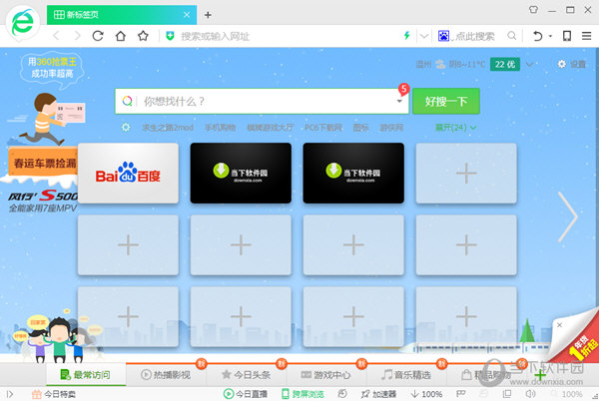Open the skin change shirt icon
Screen dimensions: 599x401
point(533,10)
